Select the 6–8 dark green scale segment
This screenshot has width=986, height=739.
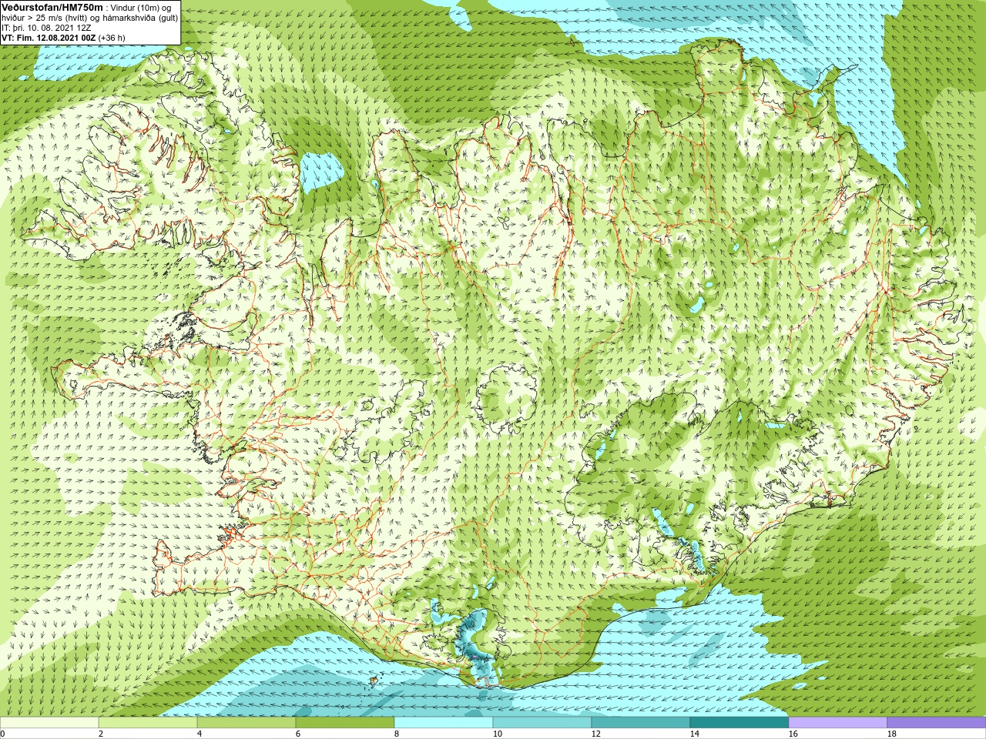(345, 723)
